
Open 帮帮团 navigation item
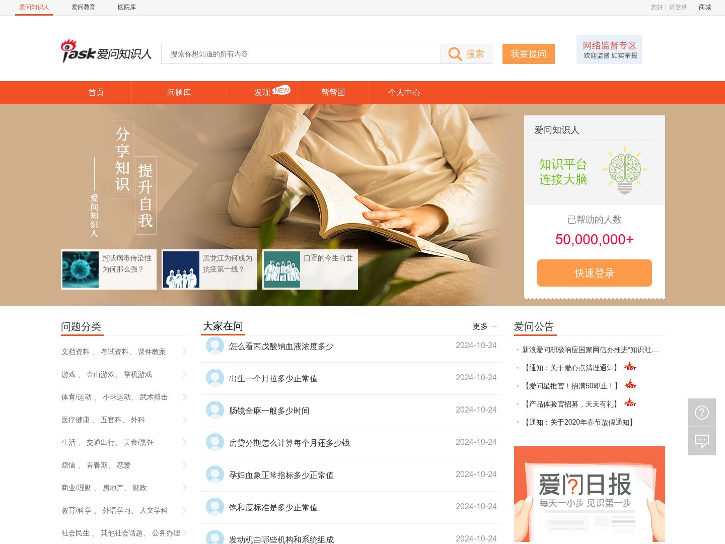(x=333, y=93)
